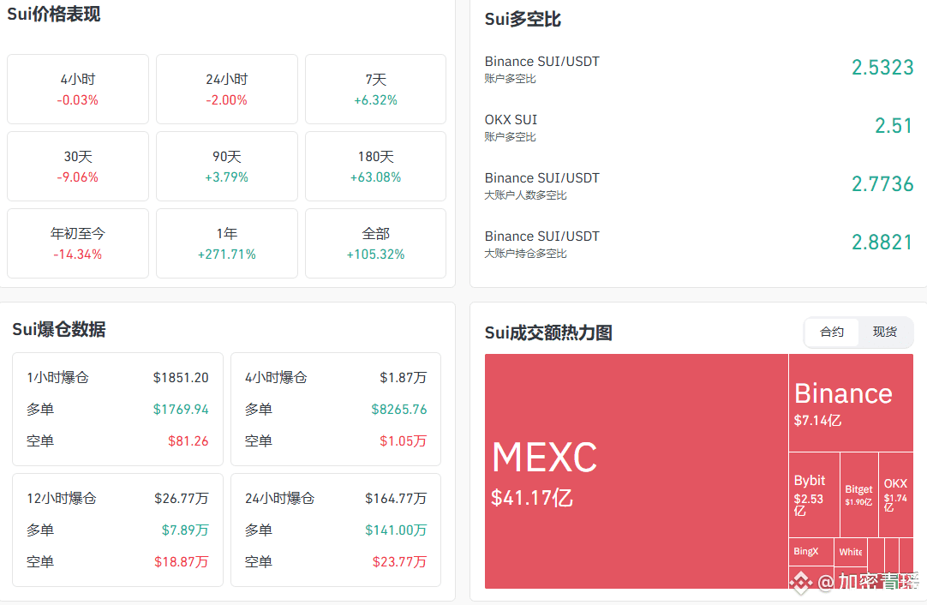The height and width of the screenshot is (605, 927).
Task: Open the 7天 price performance card
Action: point(375,89)
